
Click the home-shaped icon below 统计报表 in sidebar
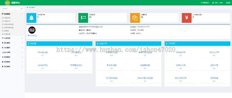click(x=3, y=57)
